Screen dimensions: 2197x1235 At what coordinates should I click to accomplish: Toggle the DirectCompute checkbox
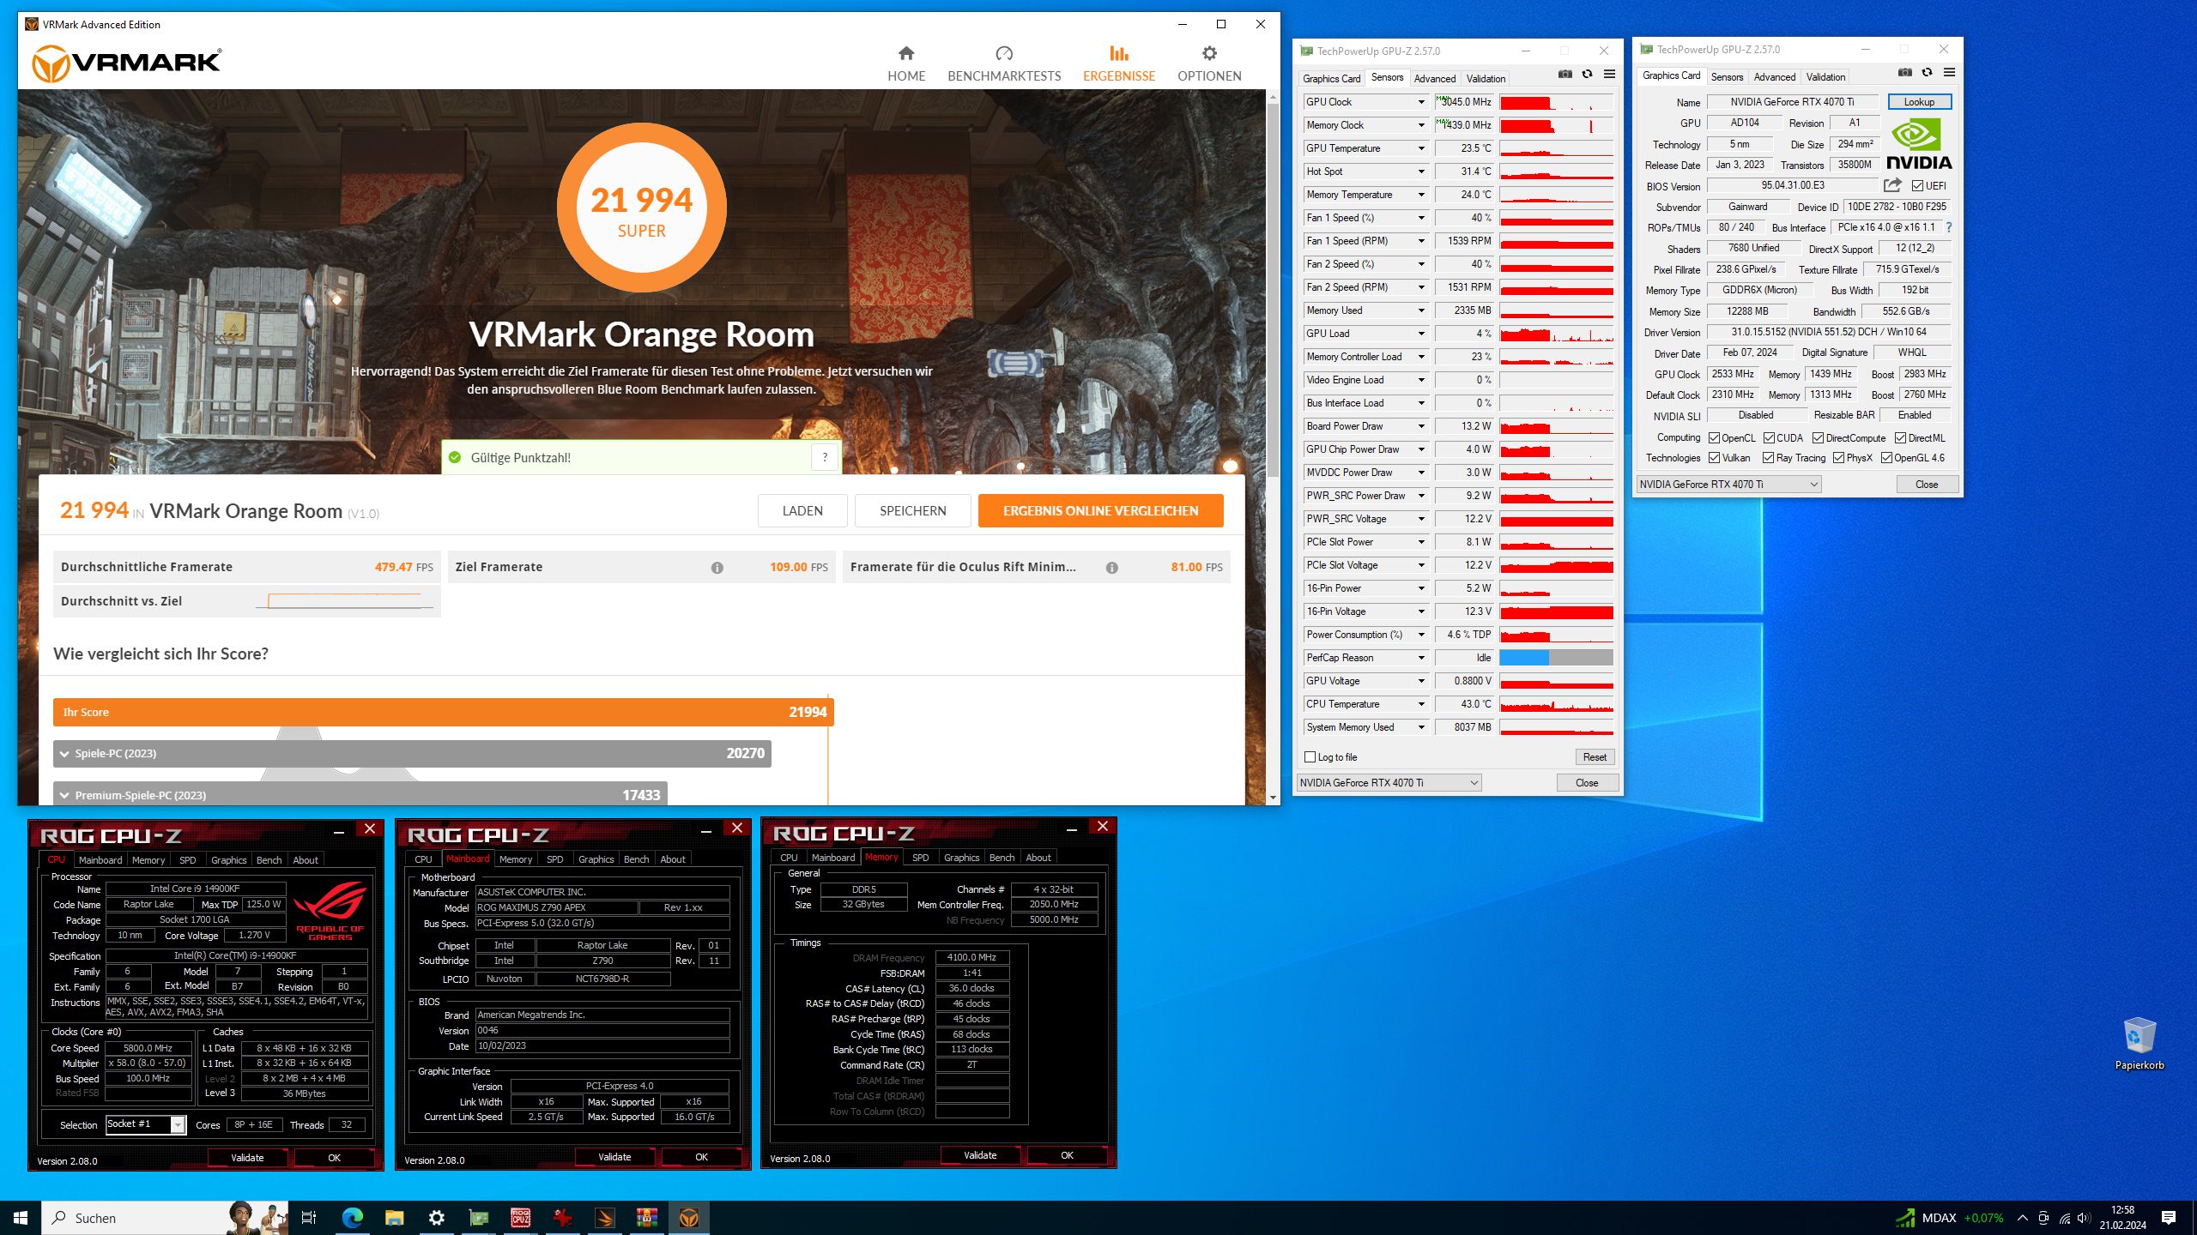coord(1818,438)
